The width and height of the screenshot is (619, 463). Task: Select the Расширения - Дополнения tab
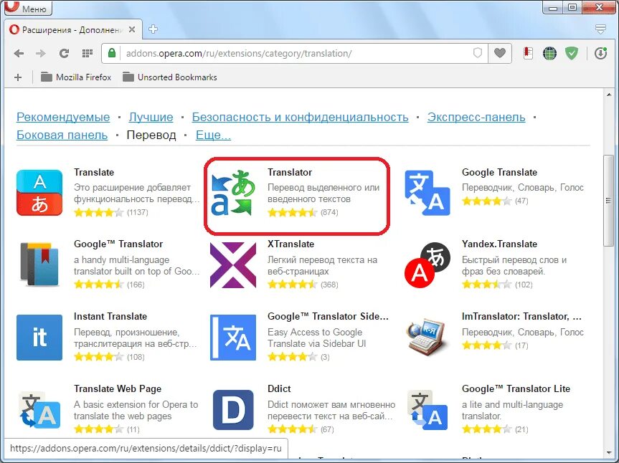point(73,29)
